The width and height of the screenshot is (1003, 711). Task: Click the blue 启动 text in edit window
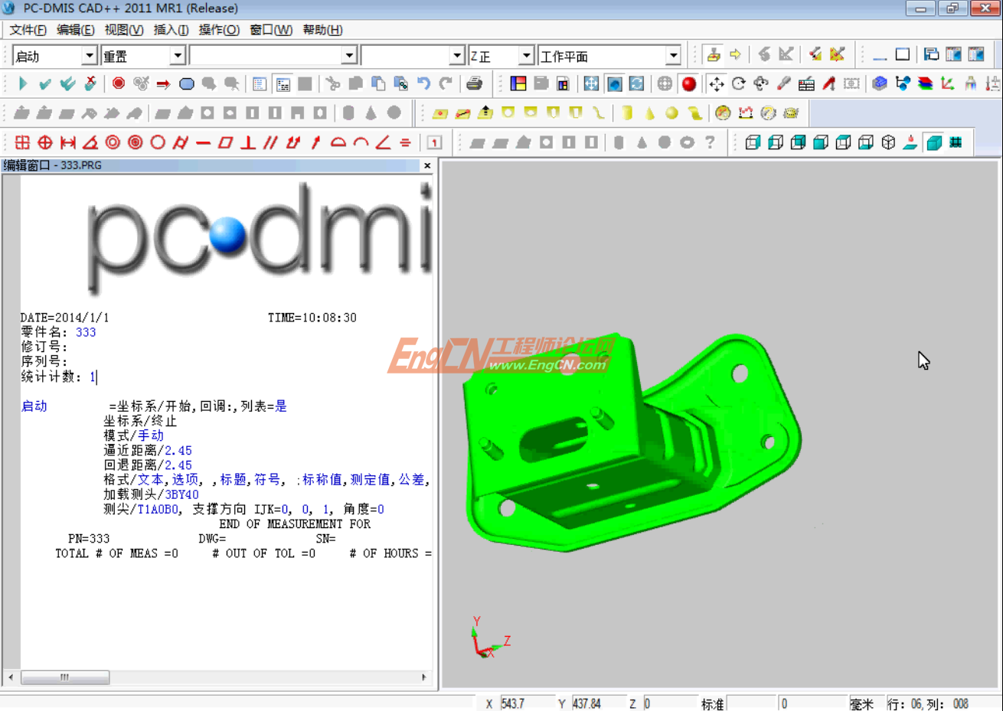34,406
